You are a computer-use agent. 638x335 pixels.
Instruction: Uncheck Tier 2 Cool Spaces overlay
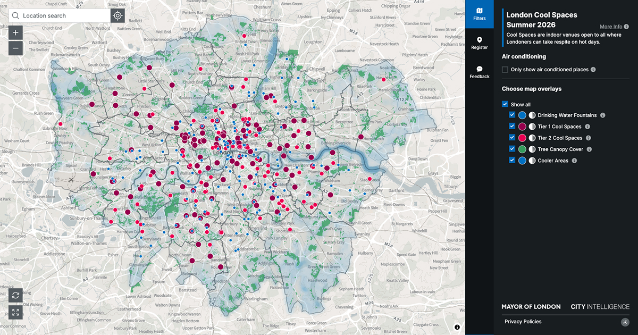(x=512, y=138)
